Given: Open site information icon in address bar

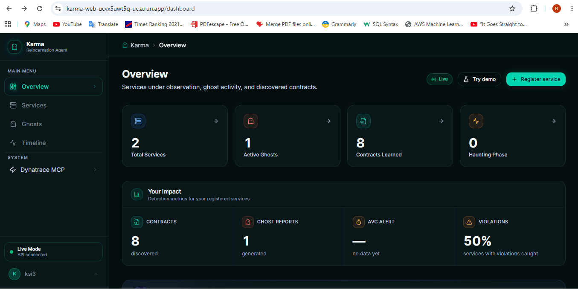Looking at the screenshot, I should tap(58, 9).
